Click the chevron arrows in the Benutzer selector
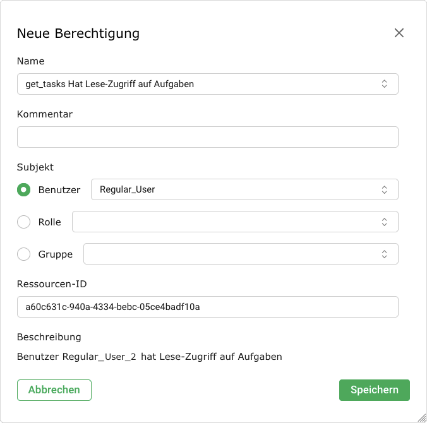The image size is (427, 423). tap(384, 189)
